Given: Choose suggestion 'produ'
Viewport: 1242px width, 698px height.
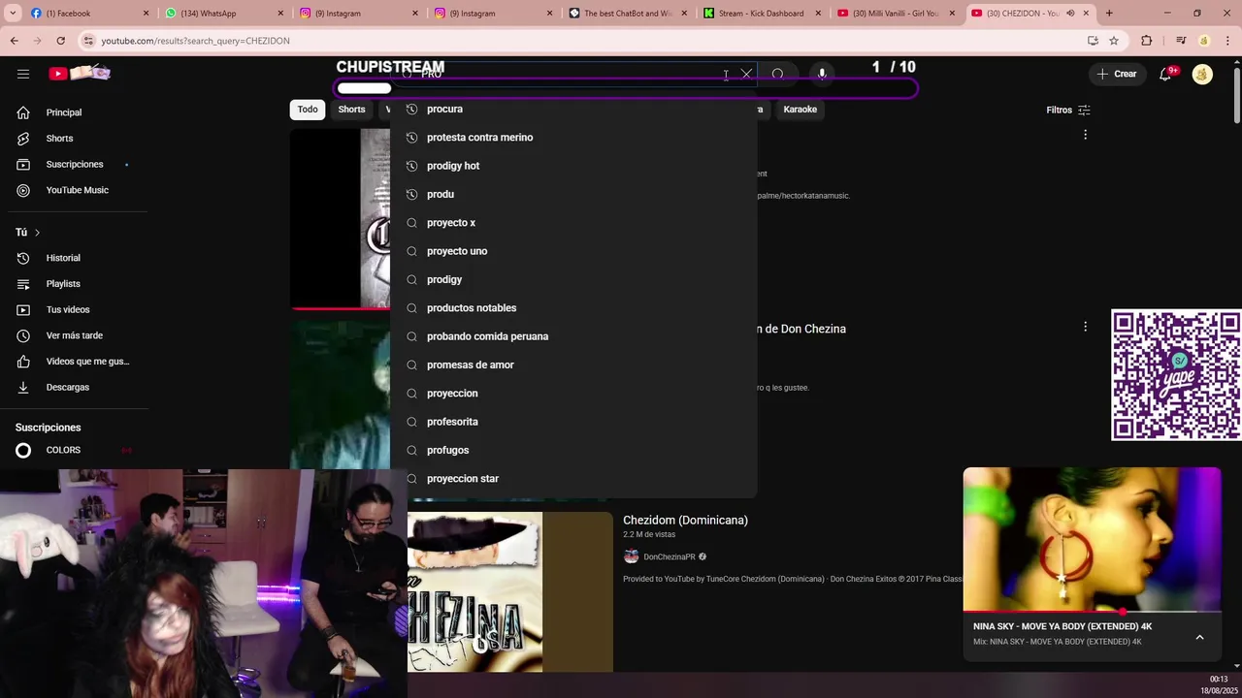Looking at the screenshot, I should click(x=573, y=194).
